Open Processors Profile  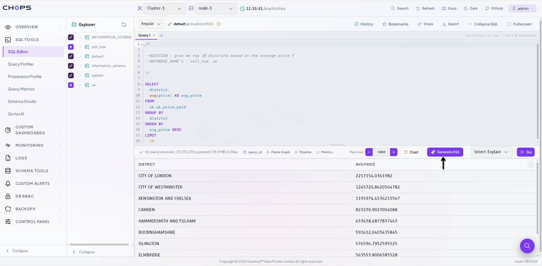coord(25,77)
